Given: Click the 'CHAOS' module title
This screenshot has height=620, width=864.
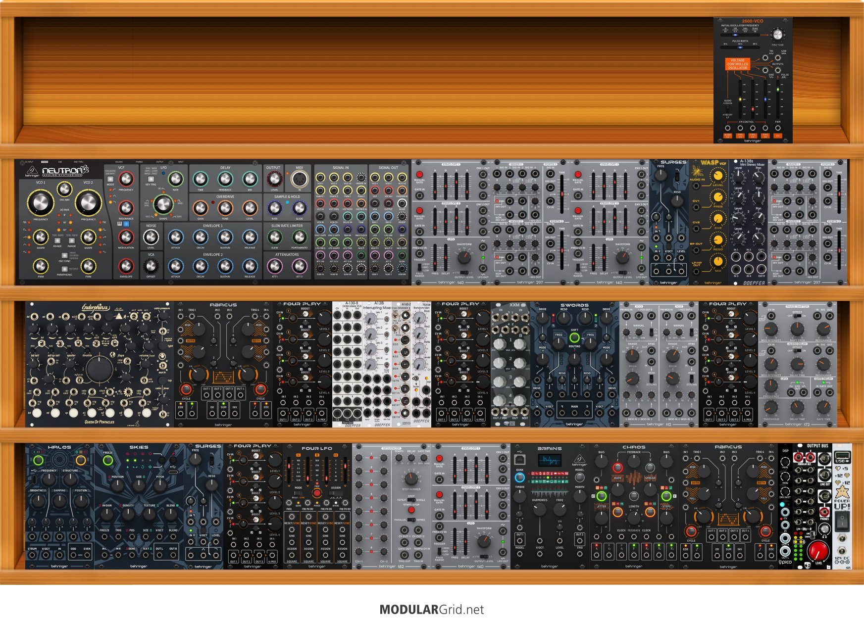Looking at the screenshot, I should 634,447.
